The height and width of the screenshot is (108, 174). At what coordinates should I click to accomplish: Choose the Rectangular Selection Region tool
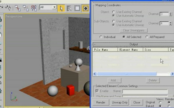pyautogui.click(x=77, y=8)
